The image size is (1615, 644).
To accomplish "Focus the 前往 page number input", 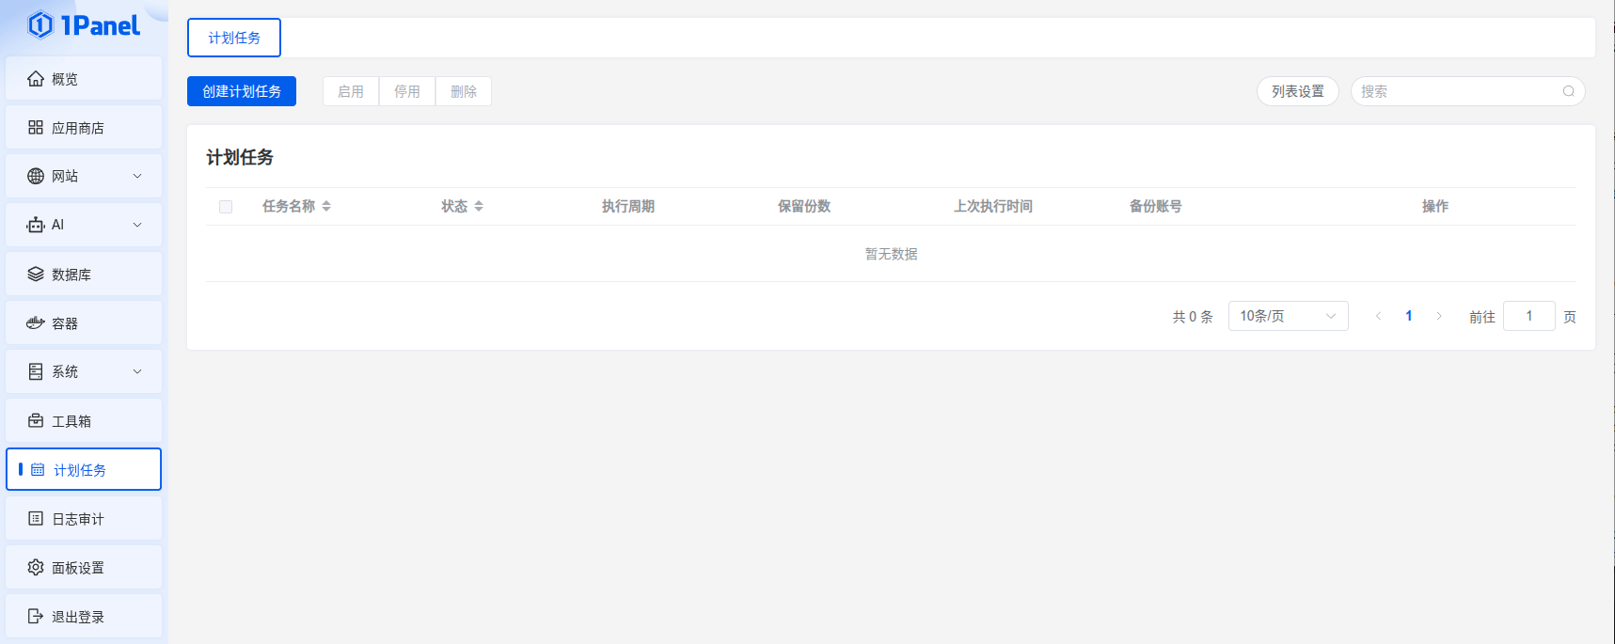I will coord(1529,316).
